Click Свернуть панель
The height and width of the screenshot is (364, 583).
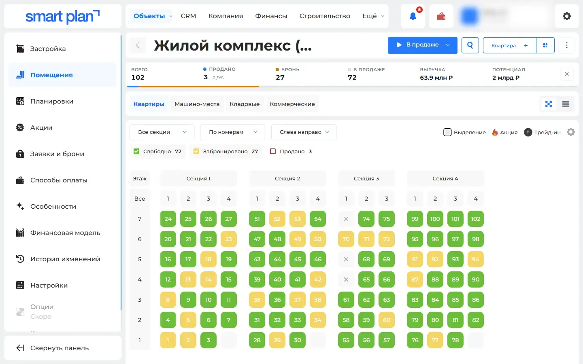click(x=63, y=348)
